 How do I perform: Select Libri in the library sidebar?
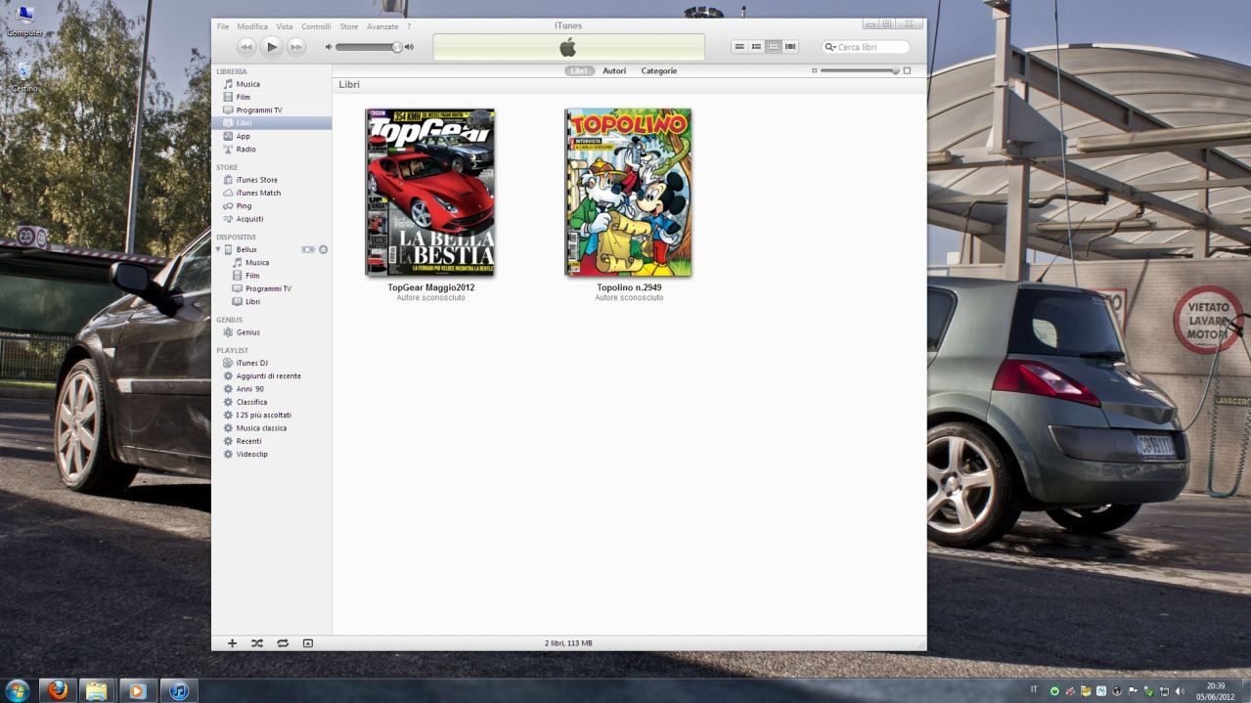pyautogui.click(x=271, y=123)
